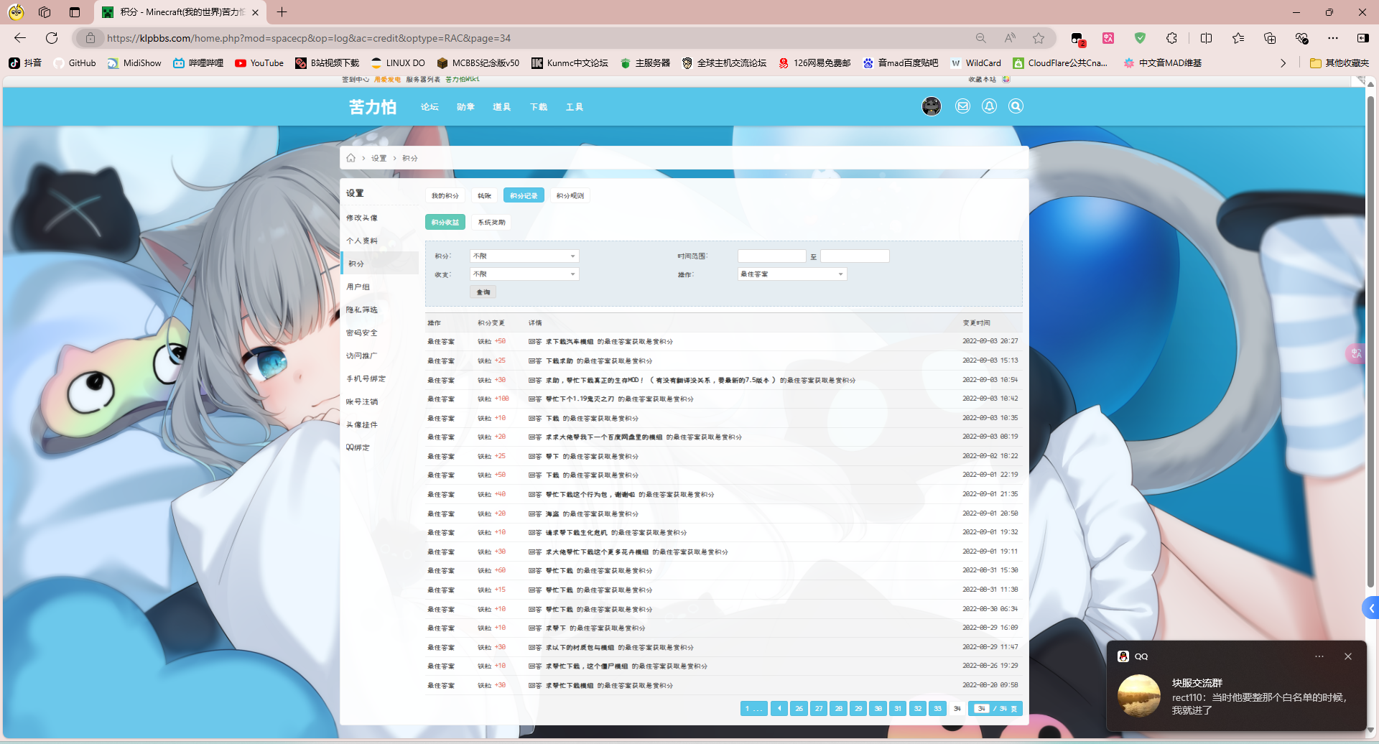Go back with browser back arrow
1379x744 pixels.
[20, 38]
